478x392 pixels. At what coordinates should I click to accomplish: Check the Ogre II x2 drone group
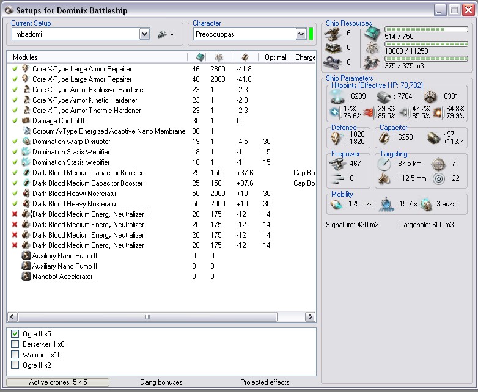15,365
